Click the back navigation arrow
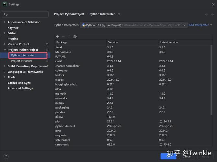 (x=207, y=15)
